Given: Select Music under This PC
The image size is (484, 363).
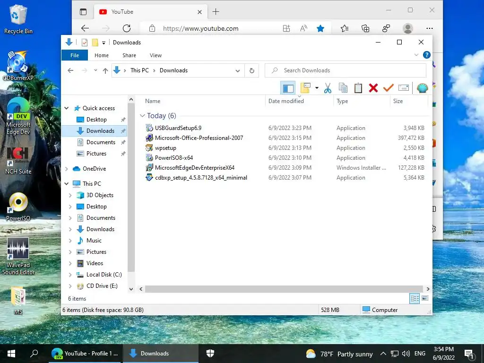Looking at the screenshot, I should click(94, 241).
